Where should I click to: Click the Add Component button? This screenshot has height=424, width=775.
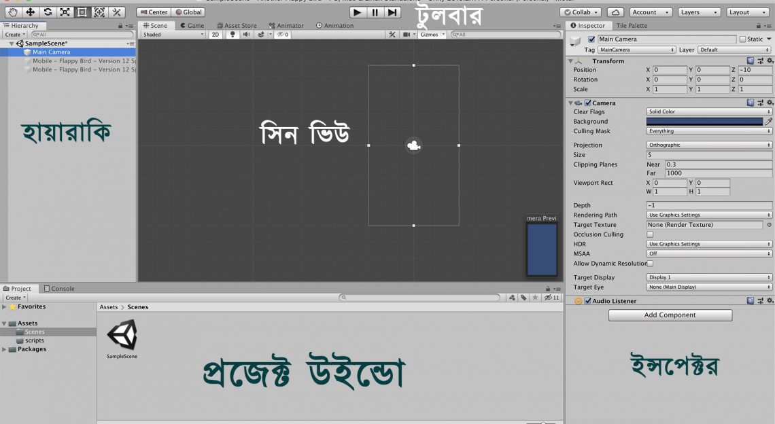pyautogui.click(x=670, y=315)
